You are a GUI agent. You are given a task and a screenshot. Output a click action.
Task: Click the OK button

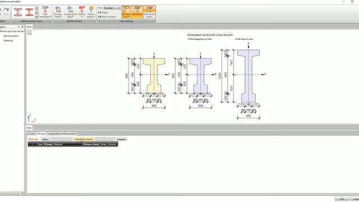342,199
